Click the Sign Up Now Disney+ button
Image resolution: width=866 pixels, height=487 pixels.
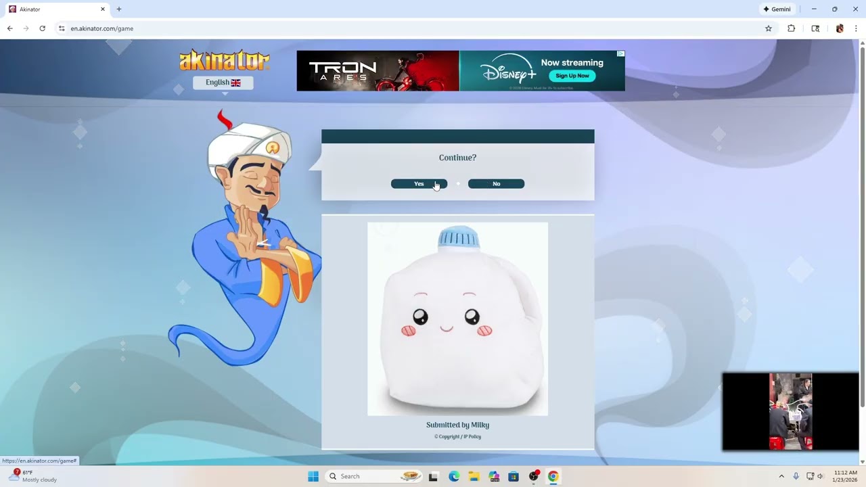pos(572,76)
